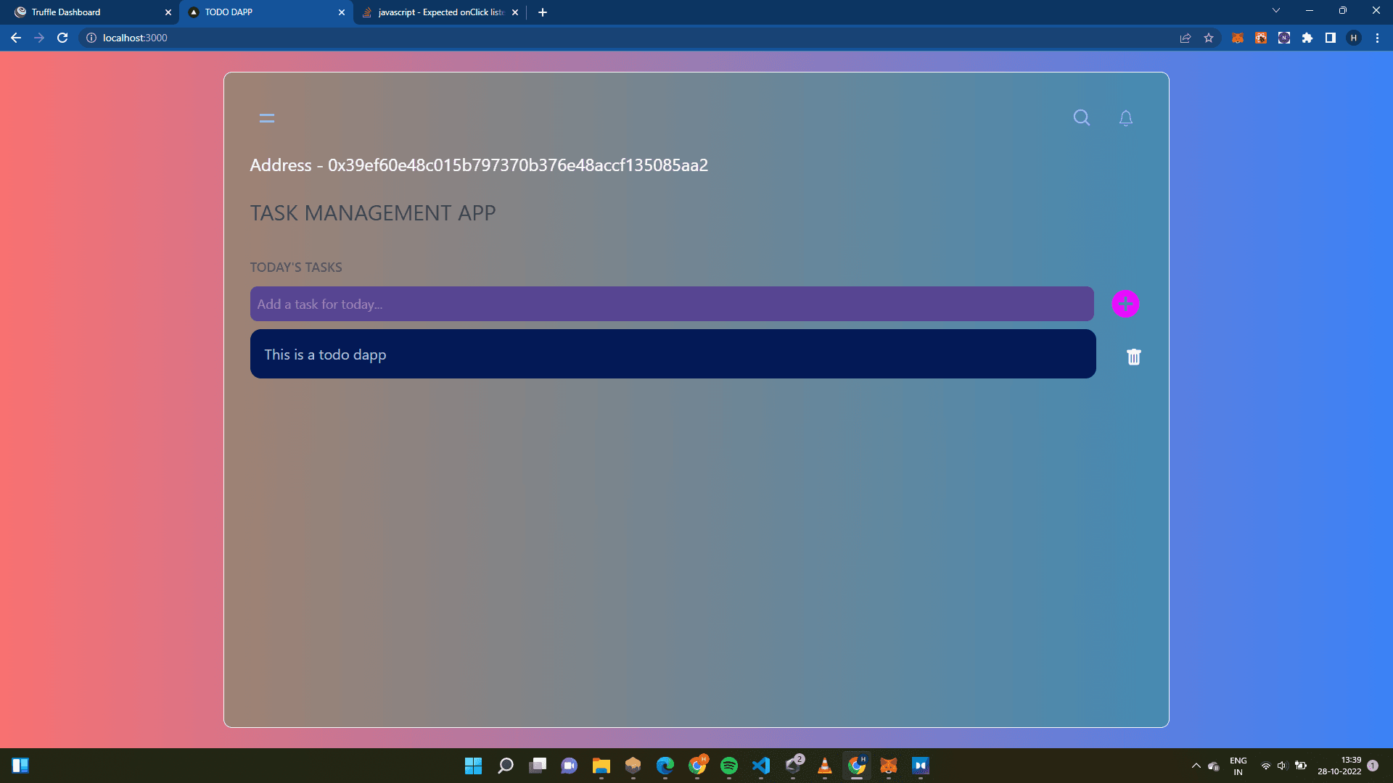Open the hamburger menu icon
This screenshot has width=1393, height=783.
click(267, 118)
